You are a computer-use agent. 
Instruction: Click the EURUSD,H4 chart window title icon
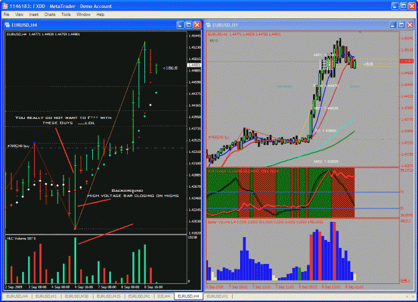(7, 25)
